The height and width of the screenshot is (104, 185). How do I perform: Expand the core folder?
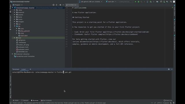click(17, 29)
